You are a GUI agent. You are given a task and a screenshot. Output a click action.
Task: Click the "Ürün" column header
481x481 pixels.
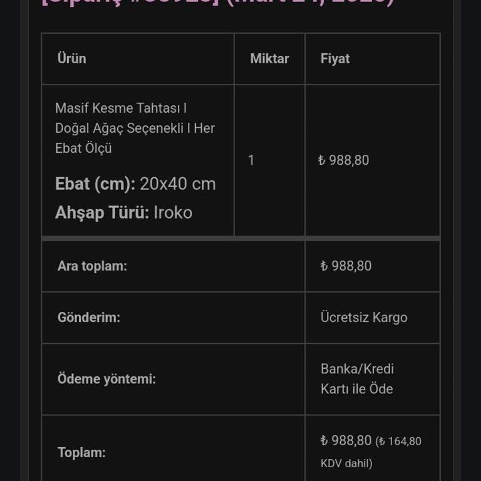pos(72,59)
